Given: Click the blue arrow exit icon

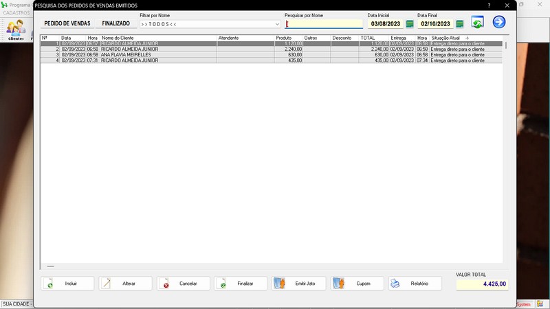Looking at the screenshot, I should click(x=499, y=22).
